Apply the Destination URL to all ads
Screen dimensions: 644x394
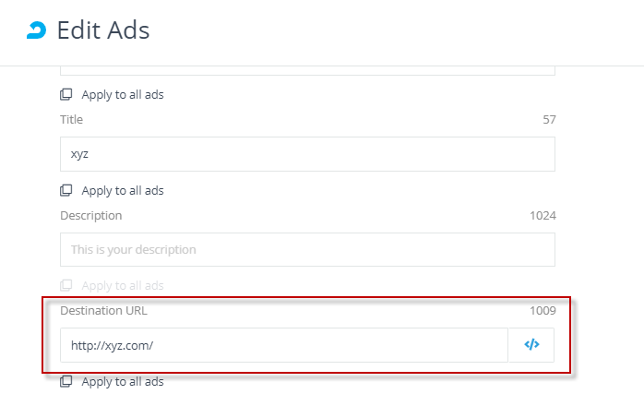[123, 382]
